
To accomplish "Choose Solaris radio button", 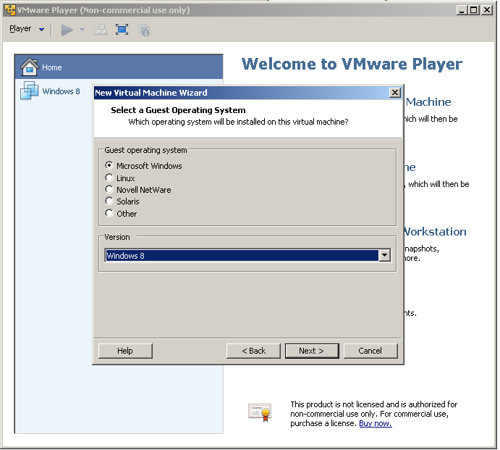I will point(109,201).
